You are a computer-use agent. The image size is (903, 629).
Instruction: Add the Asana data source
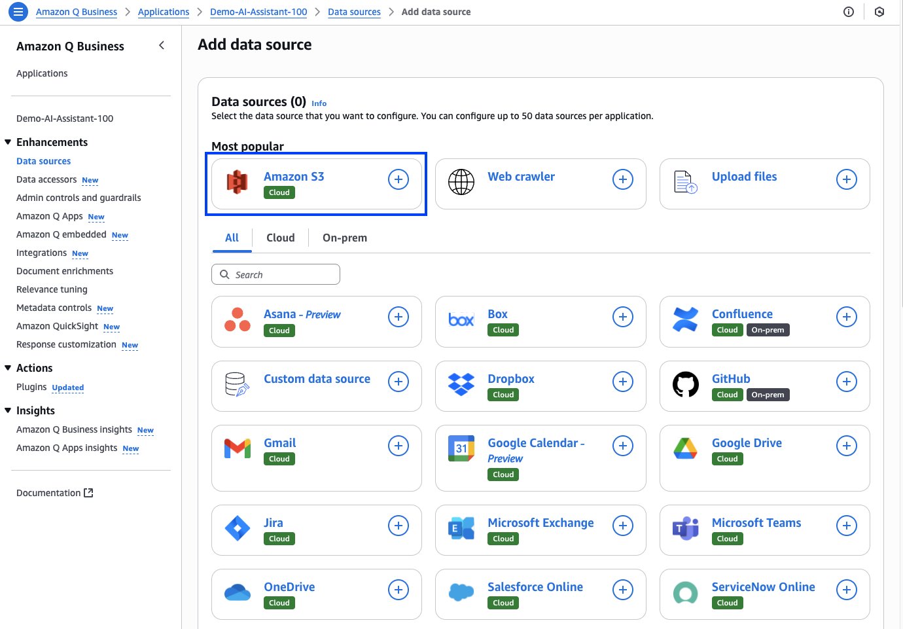(398, 317)
